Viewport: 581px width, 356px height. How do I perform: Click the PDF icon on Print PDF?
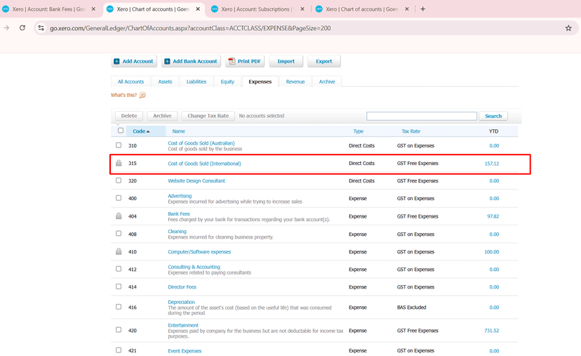coord(232,62)
